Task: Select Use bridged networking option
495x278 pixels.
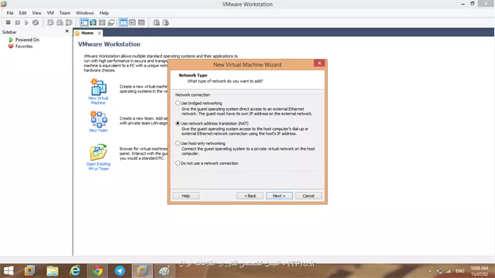Action: [x=177, y=103]
